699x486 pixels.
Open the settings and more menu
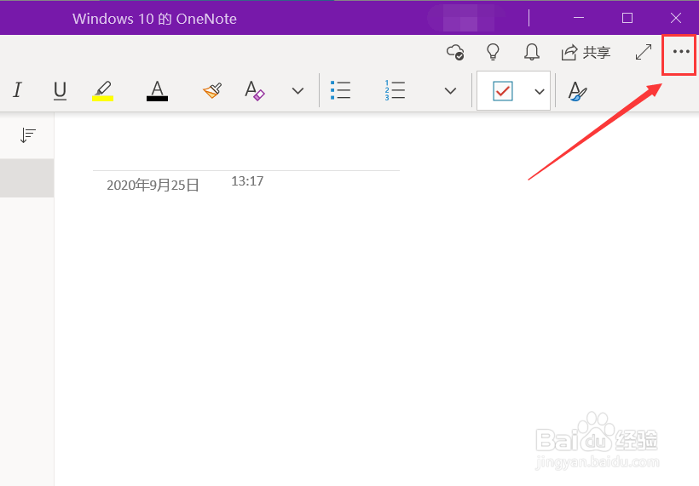click(681, 52)
